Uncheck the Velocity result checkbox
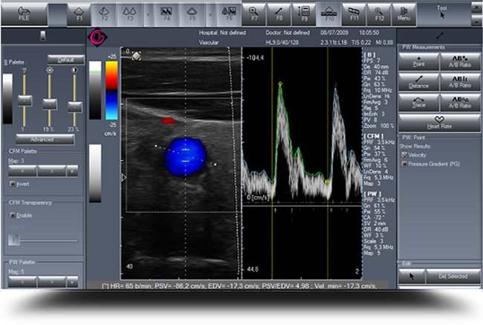Viewport: 483px width, 325px height. point(405,154)
